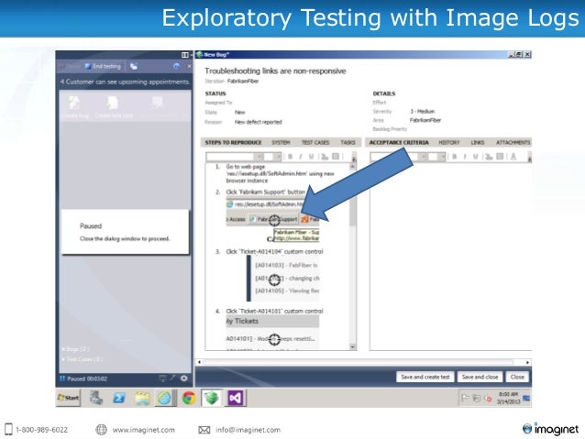Open the Links tab
Viewport: 585px width, 439px height.
point(478,142)
